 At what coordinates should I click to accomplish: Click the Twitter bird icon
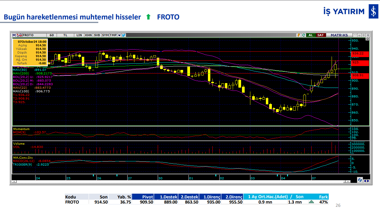click(x=124, y=35)
